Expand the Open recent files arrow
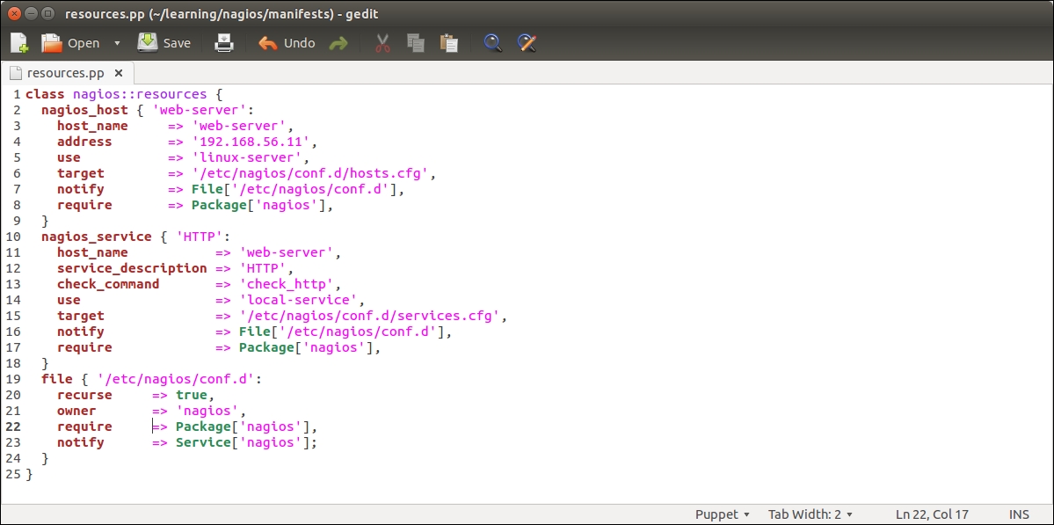Screen dimensions: 1054x525 [x=117, y=43]
